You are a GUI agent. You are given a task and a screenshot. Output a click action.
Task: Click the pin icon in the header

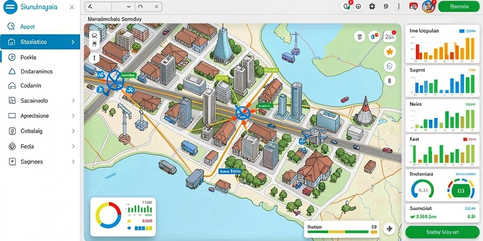pyautogui.click(x=399, y=7)
